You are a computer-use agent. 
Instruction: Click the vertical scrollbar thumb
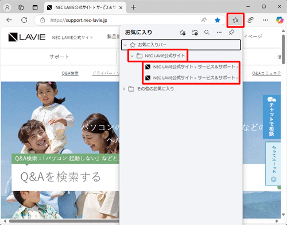284,49
